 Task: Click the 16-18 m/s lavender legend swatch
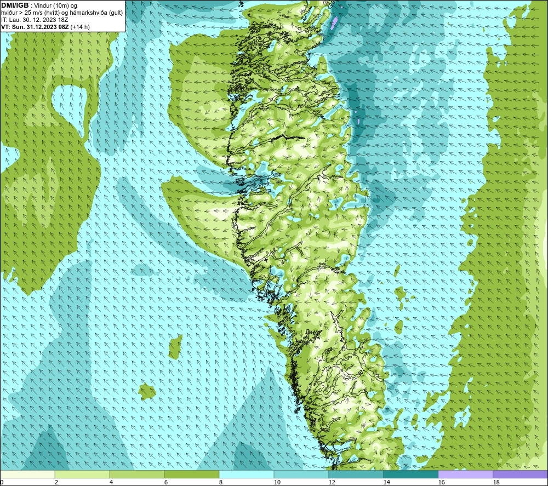tap(465, 474)
